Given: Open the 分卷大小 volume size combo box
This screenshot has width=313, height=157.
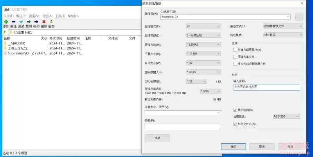Looking at the screenshot, I should (183, 113).
